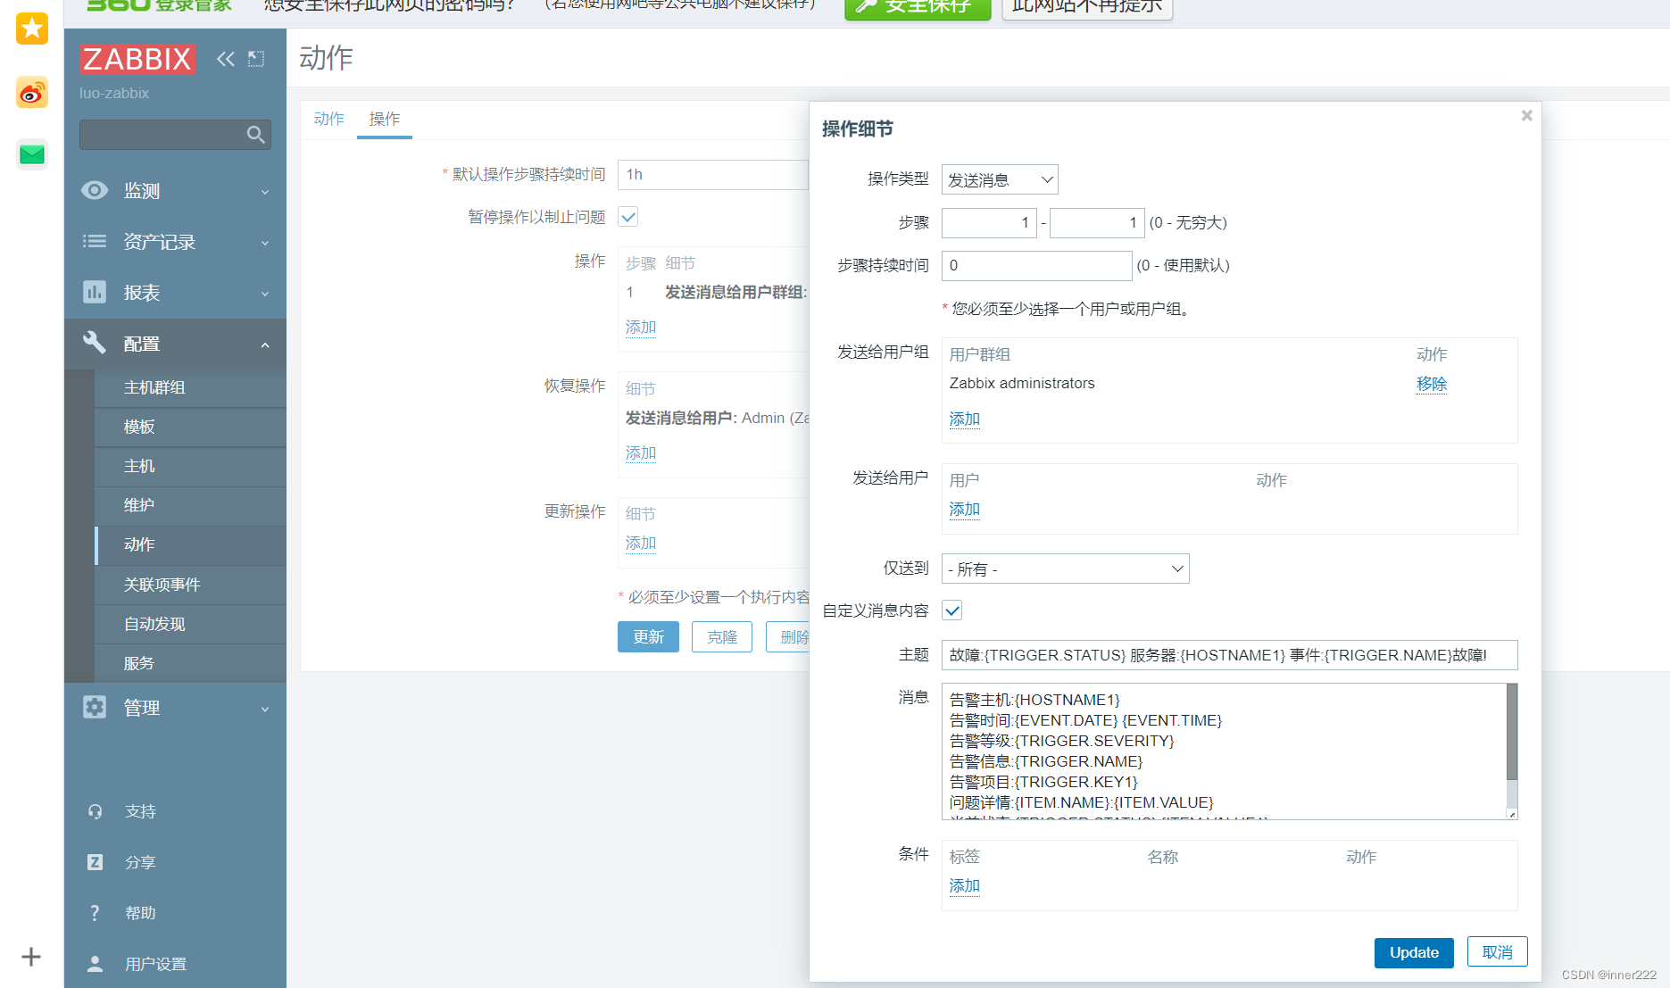This screenshot has height=988, width=1670.
Task: Expand the 监测 menu chevron
Action: (x=265, y=192)
